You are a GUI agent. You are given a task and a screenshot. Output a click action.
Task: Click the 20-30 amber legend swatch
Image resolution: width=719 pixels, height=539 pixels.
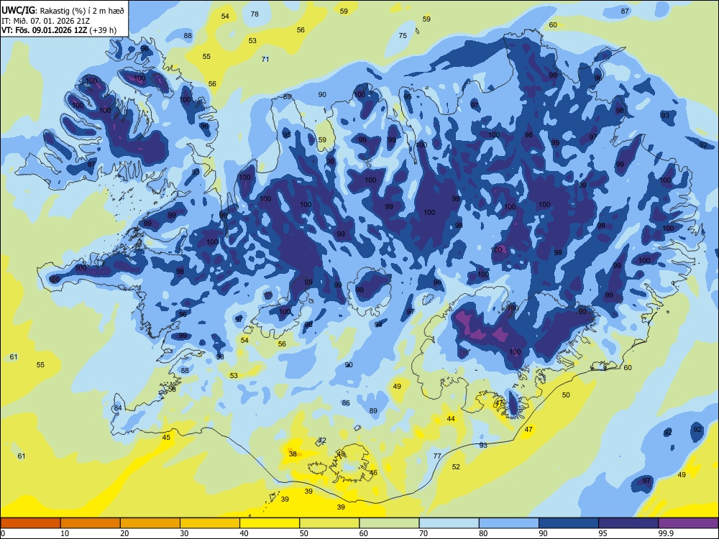point(150,523)
